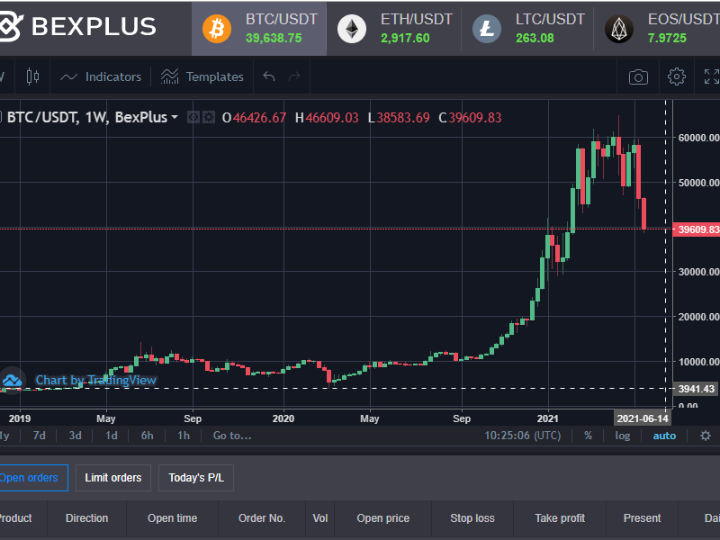Redo the last chart action

(x=293, y=77)
